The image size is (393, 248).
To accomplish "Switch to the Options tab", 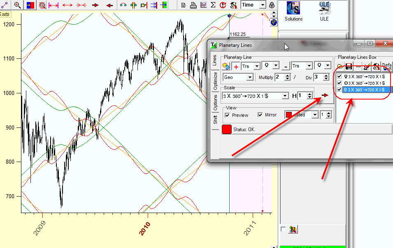I will click(x=215, y=102).
